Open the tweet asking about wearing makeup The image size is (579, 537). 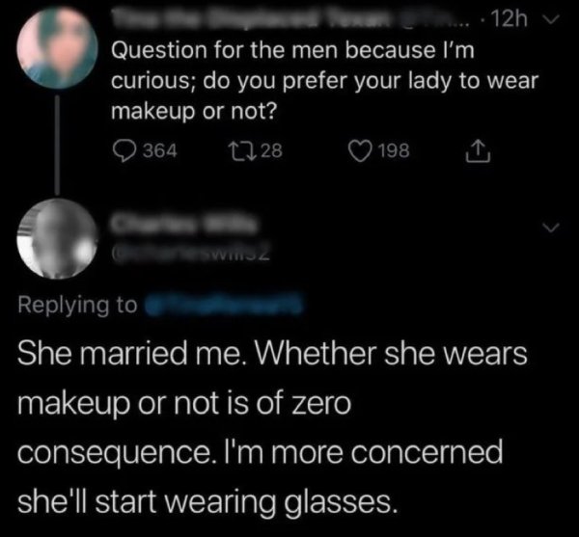[325, 81]
